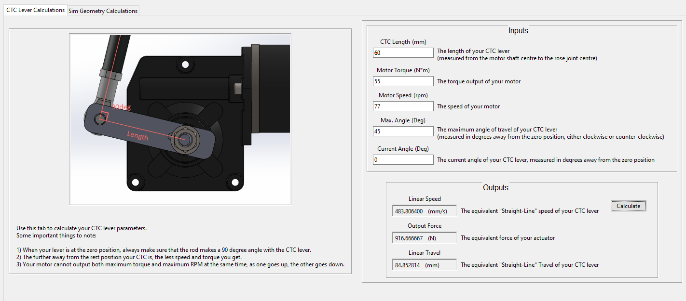The image size is (686, 301).
Task: Click the Linear Travel label
Action: 425,253
